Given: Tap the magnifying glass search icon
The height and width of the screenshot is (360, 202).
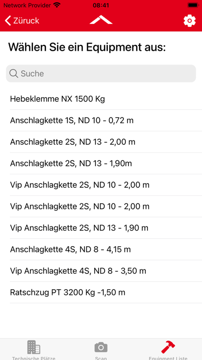Looking at the screenshot, I should pyautogui.click(x=14, y=73).
